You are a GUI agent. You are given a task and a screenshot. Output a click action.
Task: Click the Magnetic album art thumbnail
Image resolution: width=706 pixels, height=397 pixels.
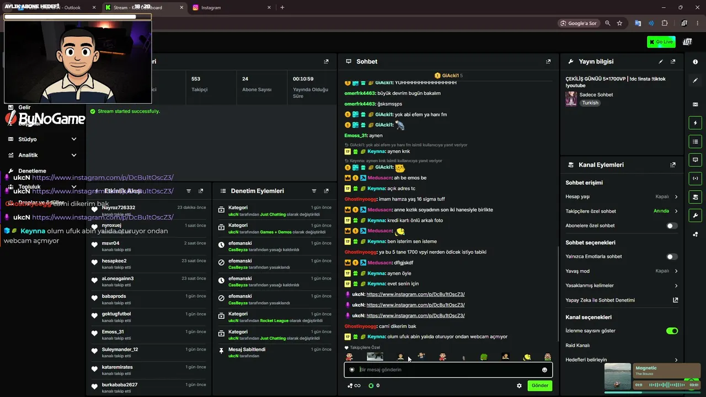618,377
